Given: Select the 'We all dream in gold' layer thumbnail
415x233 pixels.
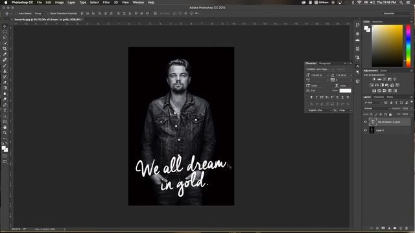Looking at the screenshot, I should tap(373, 122).
